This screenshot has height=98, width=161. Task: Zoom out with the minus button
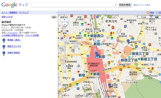click(64, 67)
